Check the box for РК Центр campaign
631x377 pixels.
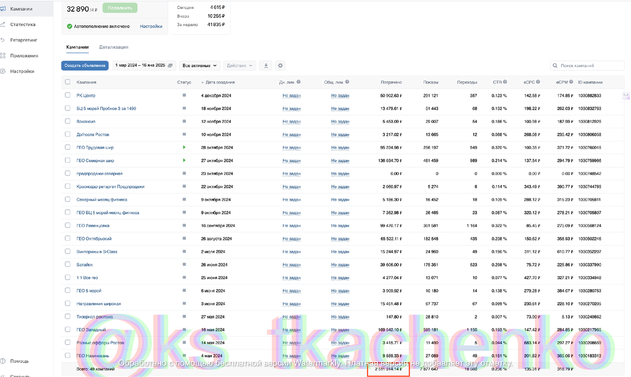(x=67, y=95)
